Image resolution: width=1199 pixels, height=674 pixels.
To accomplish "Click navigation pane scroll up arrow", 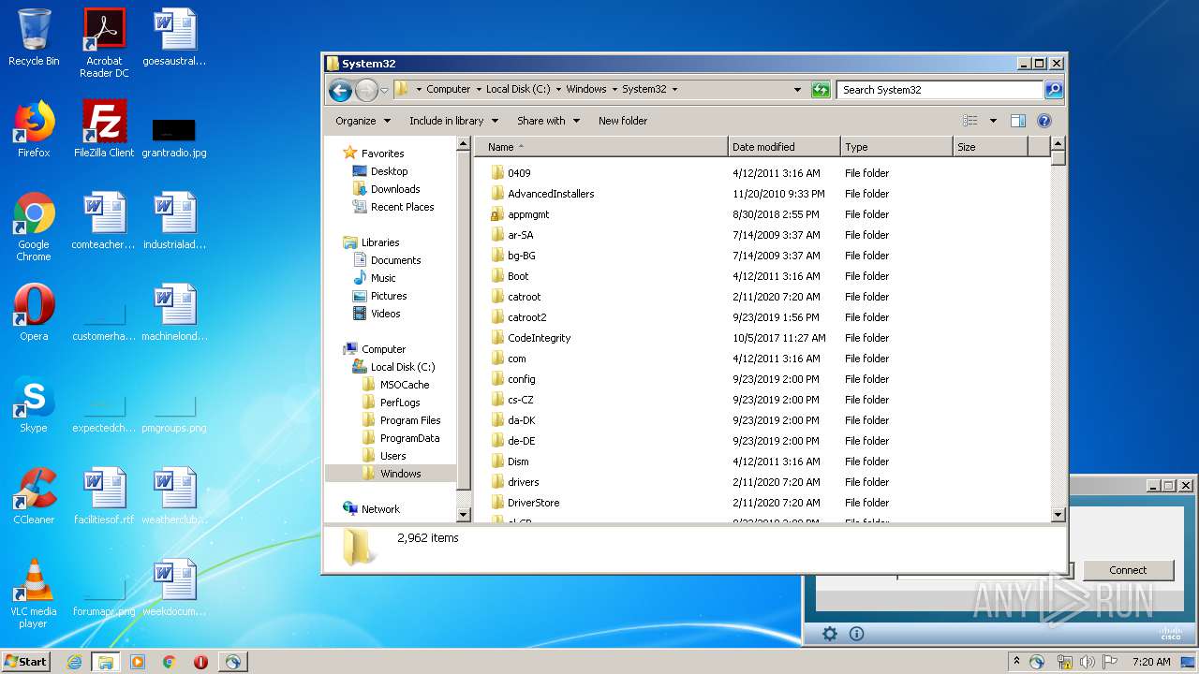I will (463, 144).
